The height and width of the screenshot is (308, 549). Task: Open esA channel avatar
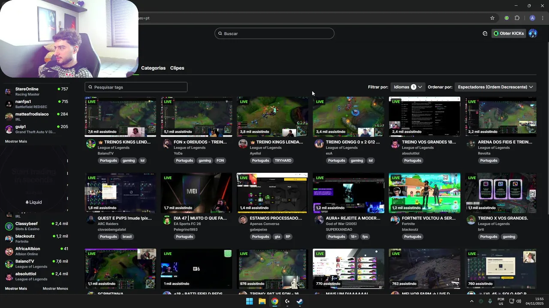[319, 144]
